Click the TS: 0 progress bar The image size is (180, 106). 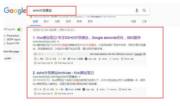tap(68, 54)
